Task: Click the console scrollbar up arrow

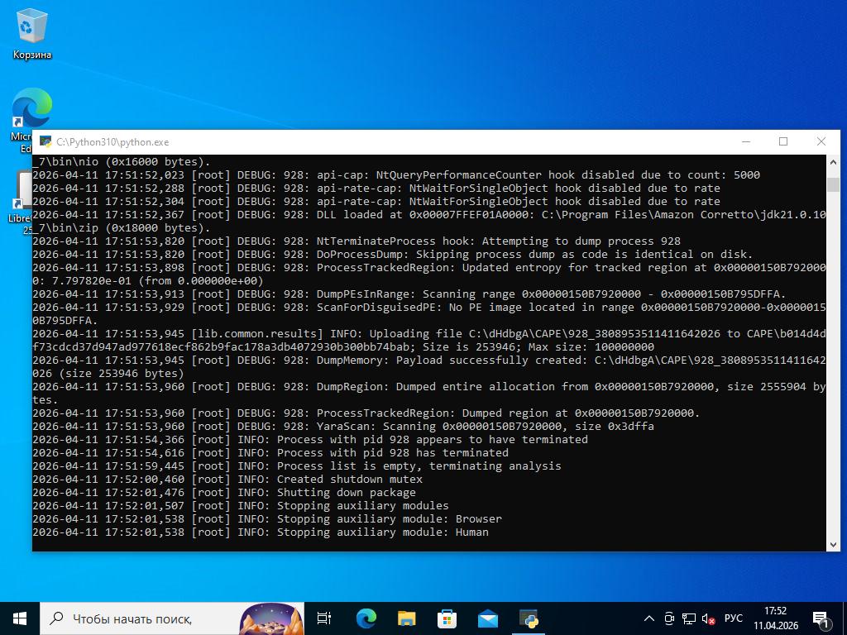Action: (833, 162)
